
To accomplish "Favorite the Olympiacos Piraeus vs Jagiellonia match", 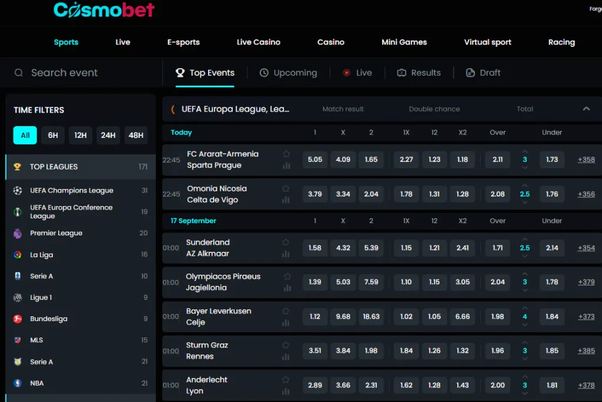I will click(287, 276).
